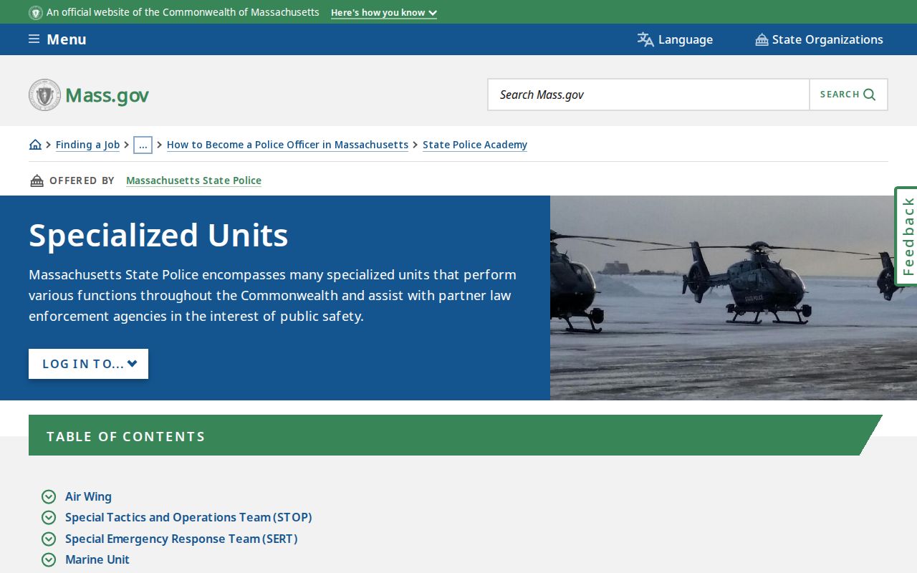Open the "Log in to..." dropdown
917x573 pixels.
(x=89, y=364)
